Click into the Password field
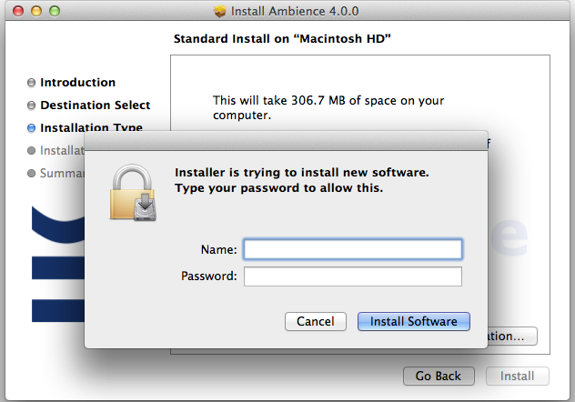The image size is (575, 402). (353, 276)
